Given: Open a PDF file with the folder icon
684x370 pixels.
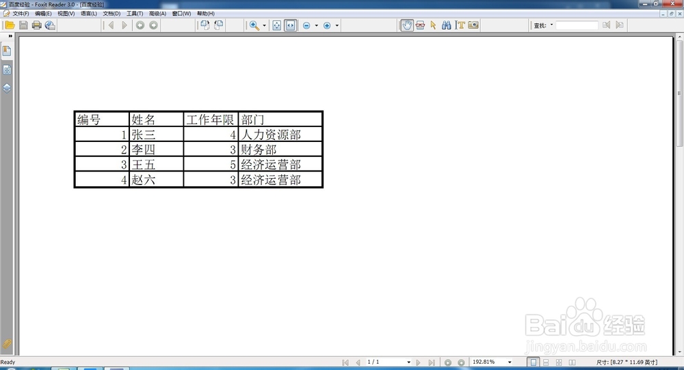Looking at the screenshot, I should (x=10, y=25).
